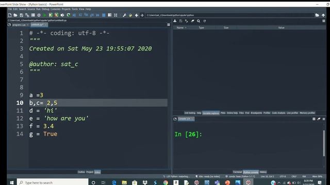Image resolution: width=330 pixels, height=185 pixels.
Task: Open editor pane options hamburger menu
Action: pos(169,25)
